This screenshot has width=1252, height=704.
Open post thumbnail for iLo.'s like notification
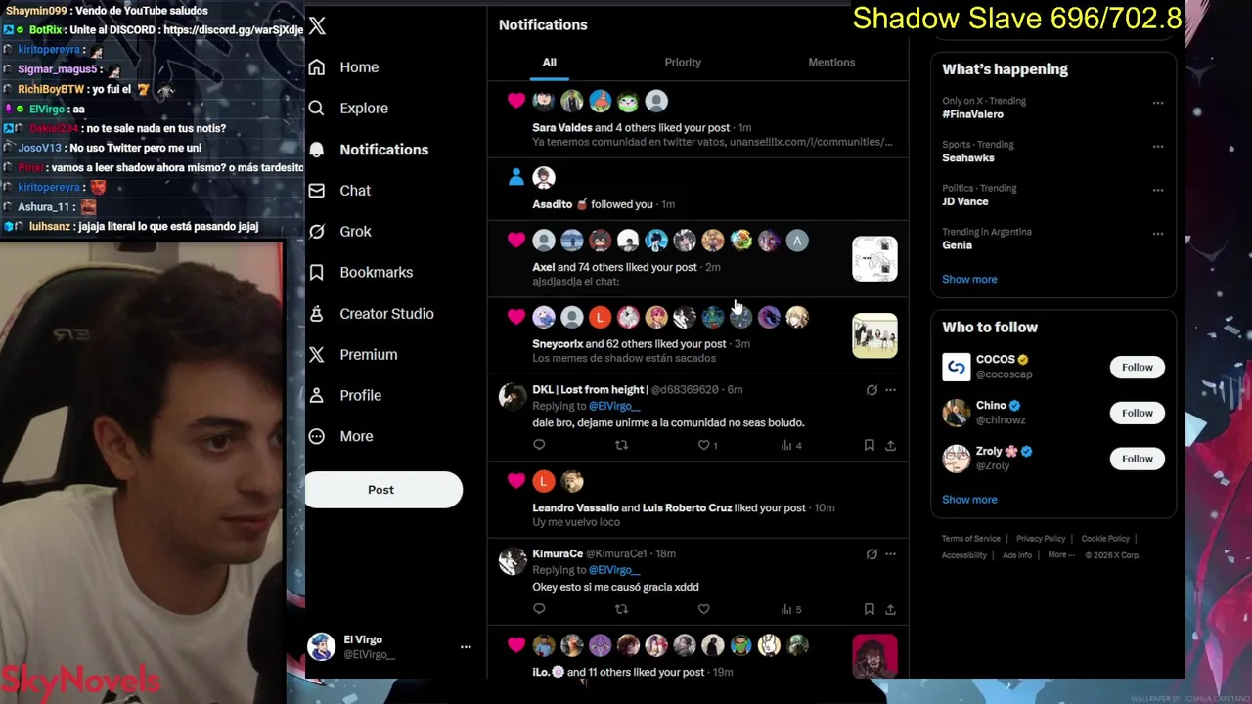pos(874,657)
